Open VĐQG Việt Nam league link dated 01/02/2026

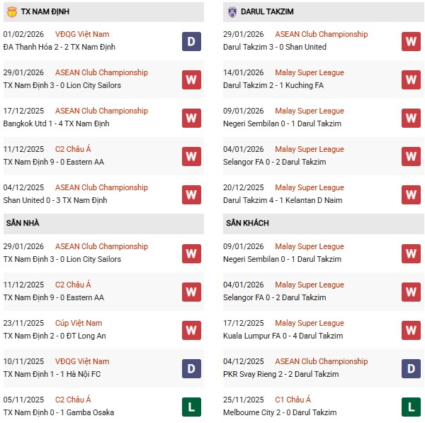pos(82,34)
